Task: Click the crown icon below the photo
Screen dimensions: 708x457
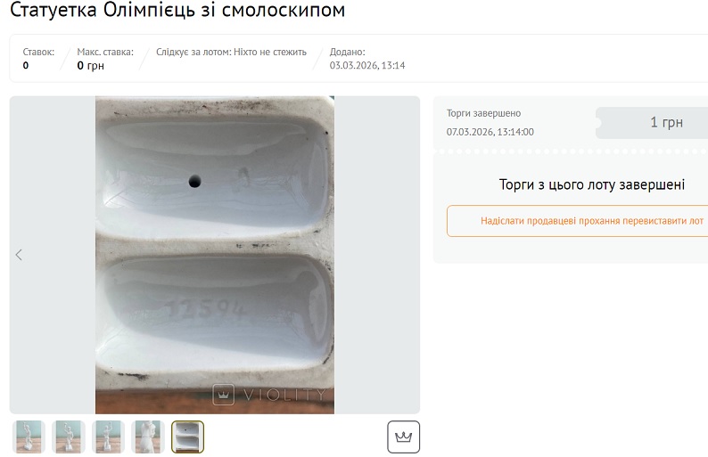Action: (403, 437)
